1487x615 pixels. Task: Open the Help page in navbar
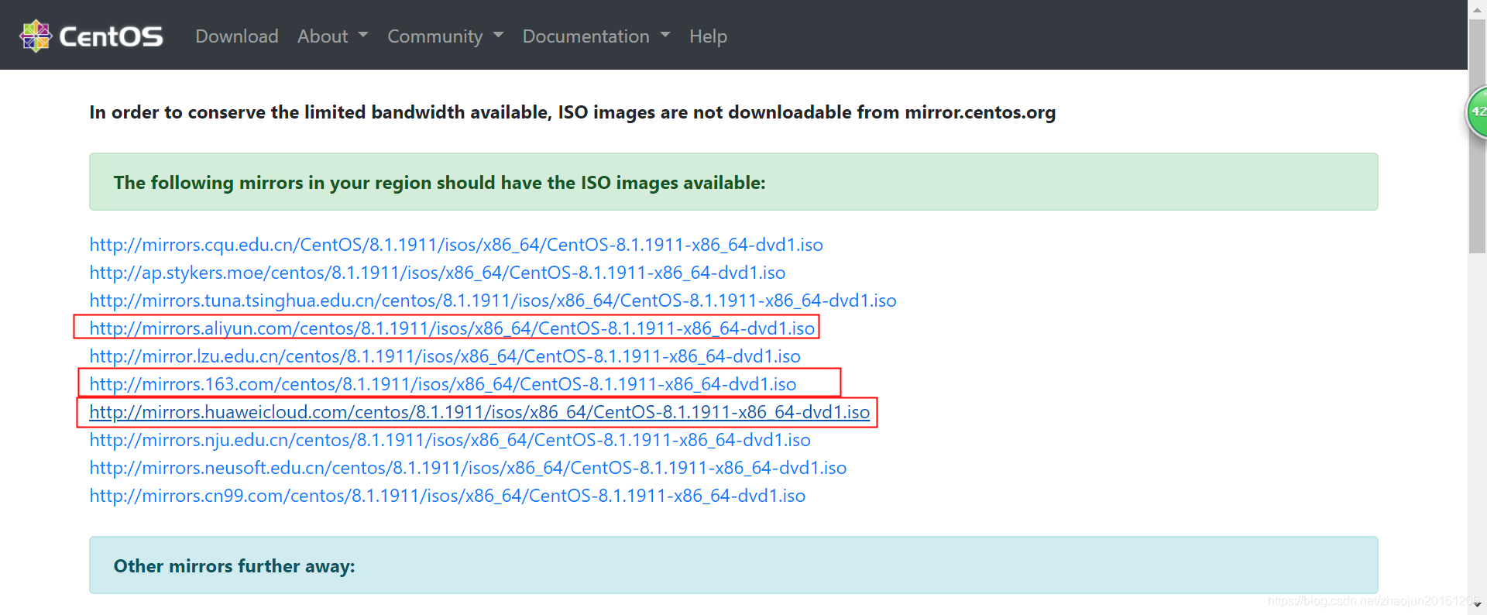708,36
